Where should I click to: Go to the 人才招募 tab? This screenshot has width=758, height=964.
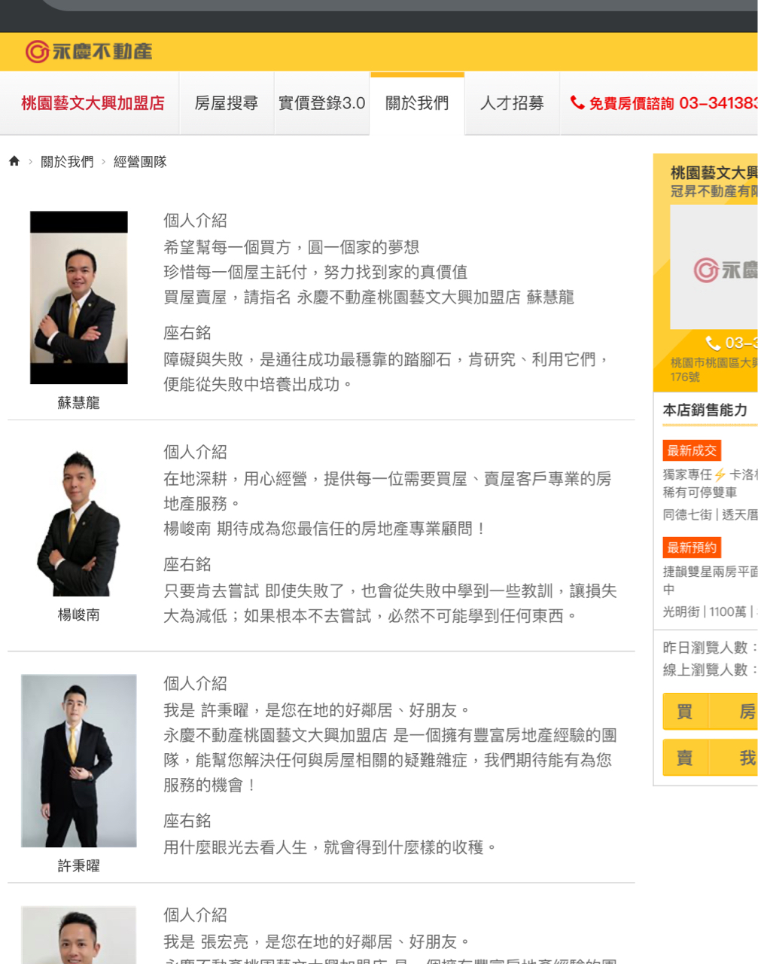coord(512,103)
